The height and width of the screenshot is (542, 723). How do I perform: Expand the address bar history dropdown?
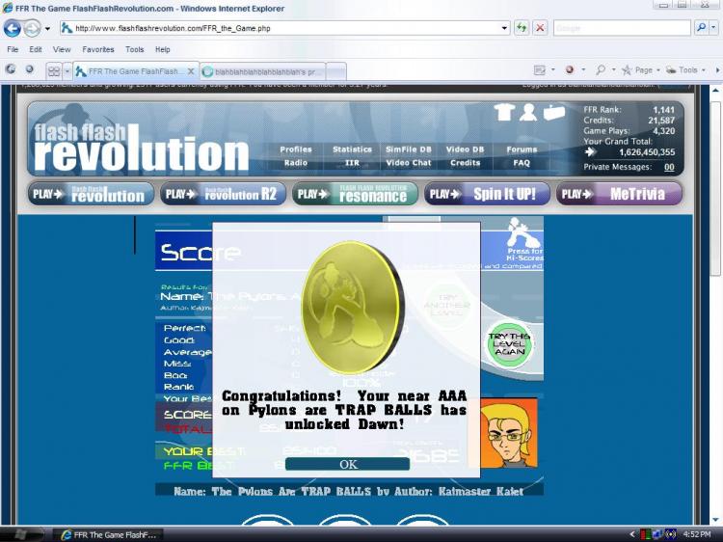[504, 29]
